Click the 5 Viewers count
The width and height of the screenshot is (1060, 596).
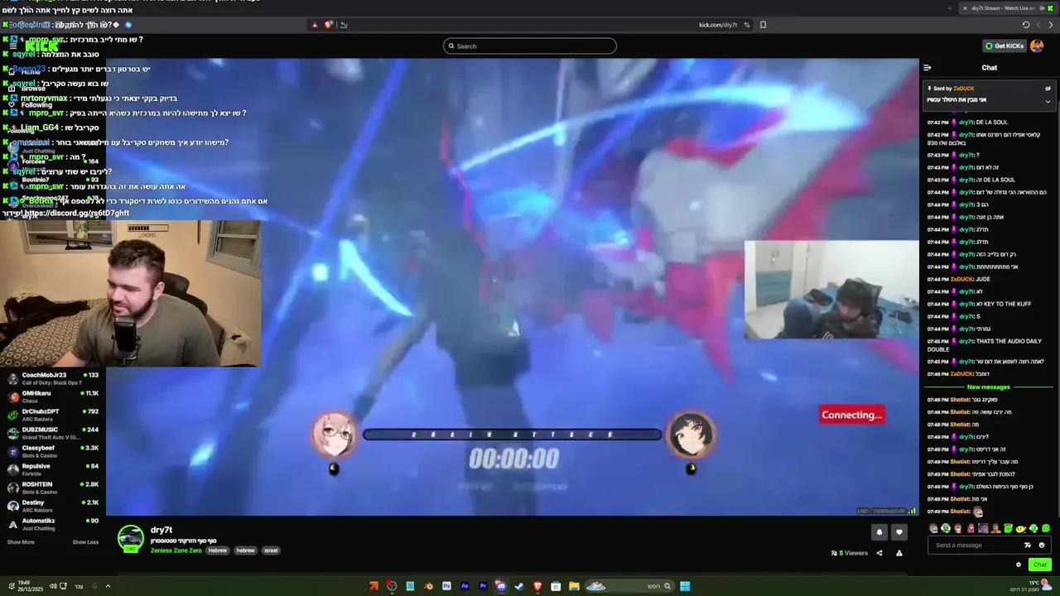(850, 553)
